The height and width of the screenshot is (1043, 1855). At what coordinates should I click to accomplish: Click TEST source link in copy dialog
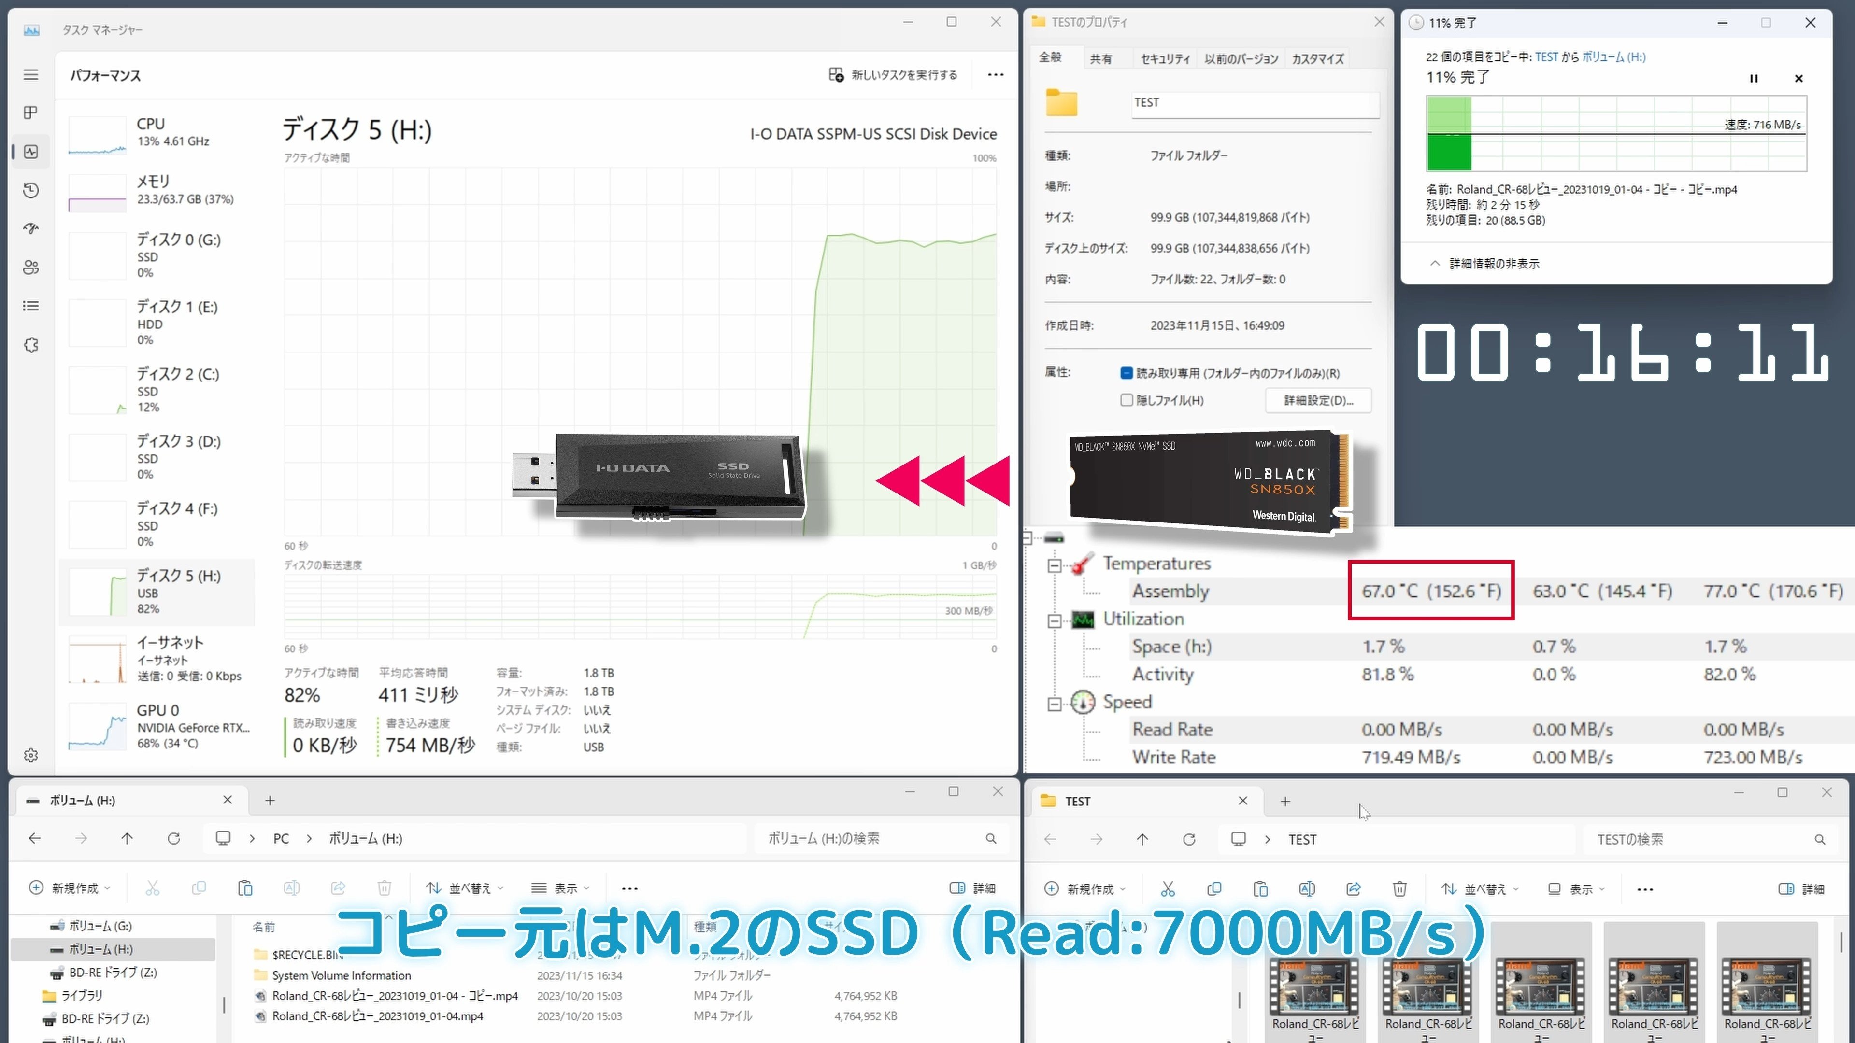coord(1546,57)
